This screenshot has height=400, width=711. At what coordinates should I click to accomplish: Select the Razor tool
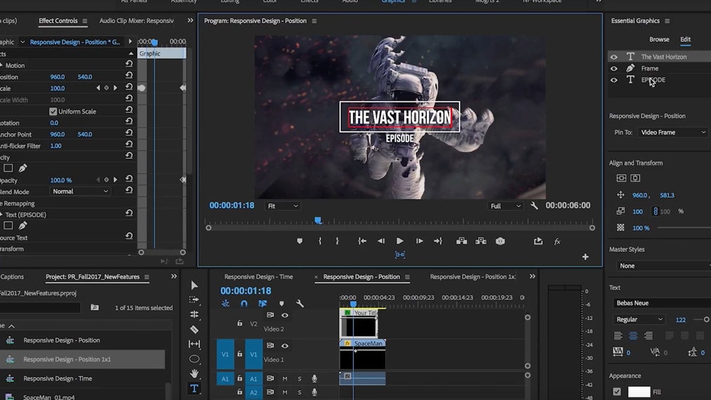pos(194,329)
